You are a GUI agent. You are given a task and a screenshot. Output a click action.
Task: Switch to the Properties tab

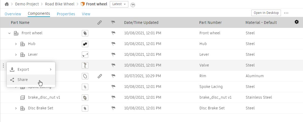(66, 14)
